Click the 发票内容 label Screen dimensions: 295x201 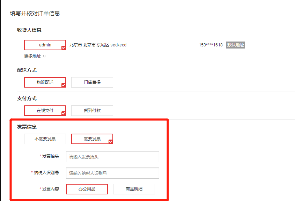pyautogui.click(x=50, y=189)
